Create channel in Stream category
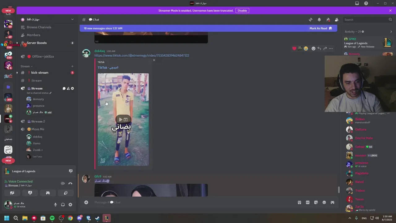396x223 pixels. pyautogui.click(x=72, y=66)
